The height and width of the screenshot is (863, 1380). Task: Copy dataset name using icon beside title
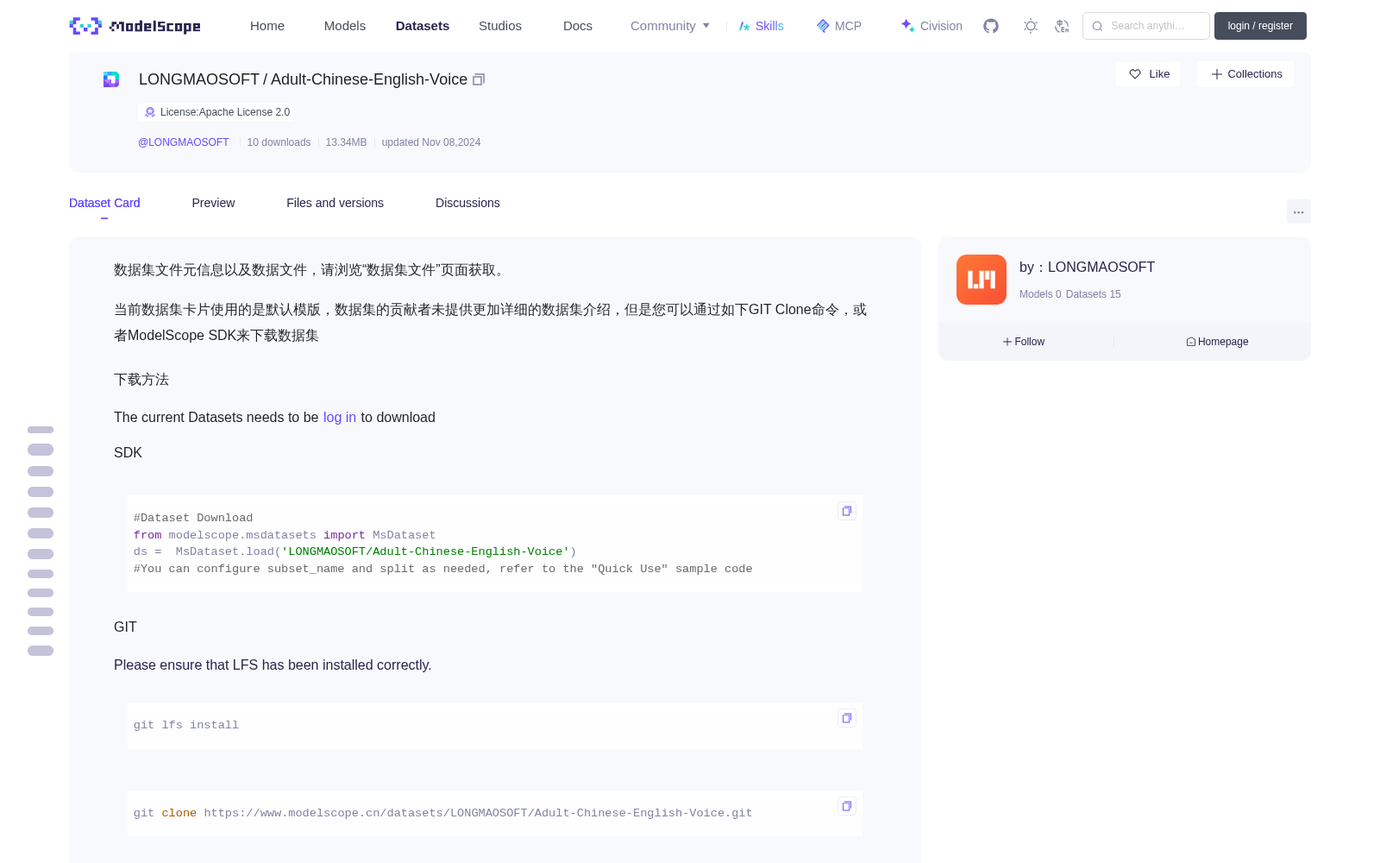point(479,79)
